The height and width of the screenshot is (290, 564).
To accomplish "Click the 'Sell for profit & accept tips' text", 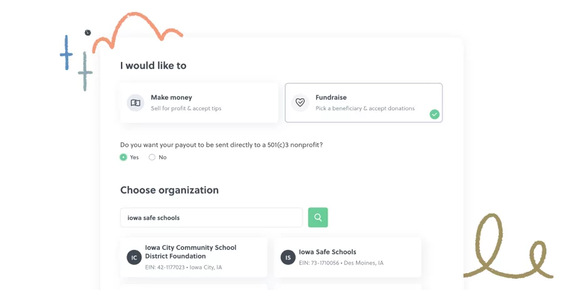I will point(186,108).
